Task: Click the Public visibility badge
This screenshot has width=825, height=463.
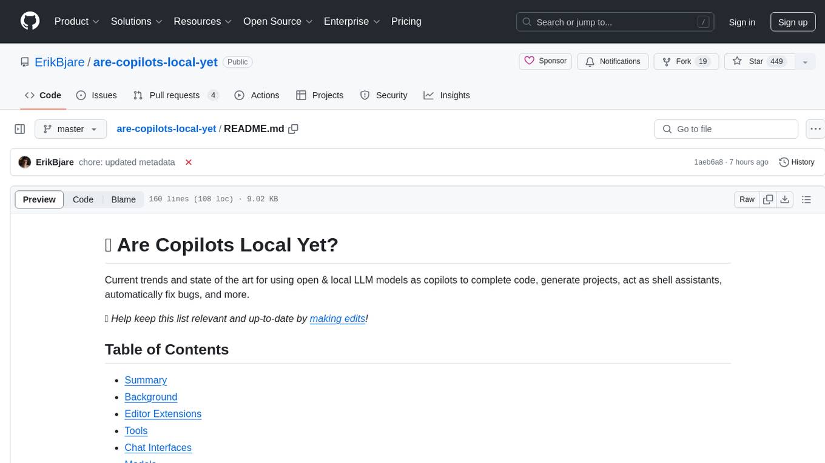Action: [x=238, y=62]
